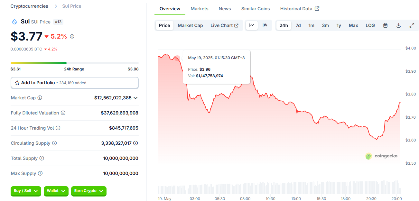The image size is (419, 201).
Task: Click the $37,629,693,908 valuation value
Action: coord(120,113)
